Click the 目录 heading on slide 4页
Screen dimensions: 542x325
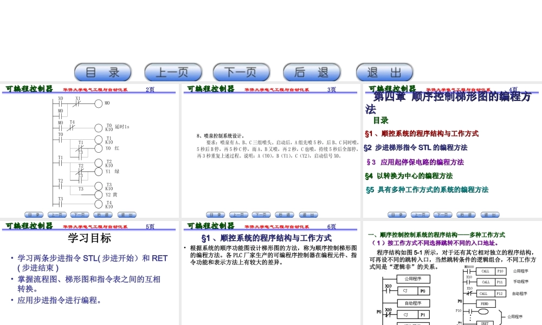[x=380, y=121]
